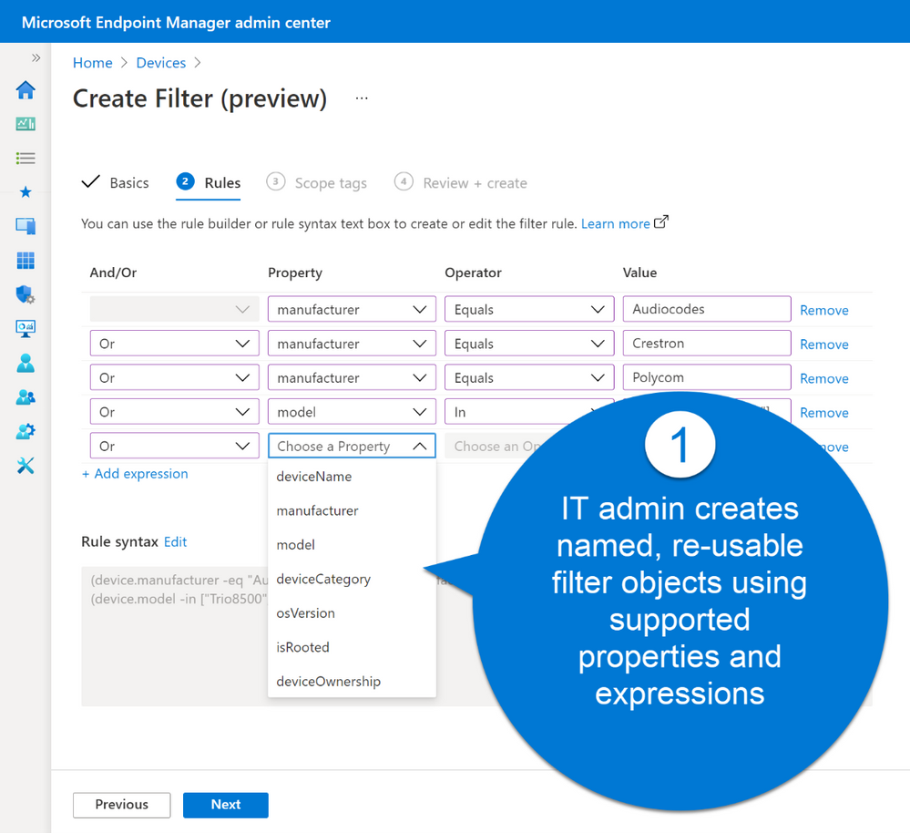Image resolution: width=910 pixels, height=833 pixels.
Task: Open the ellipsis menu beside Create Filter
Action: pyautogui.click(x=362, y=98)
